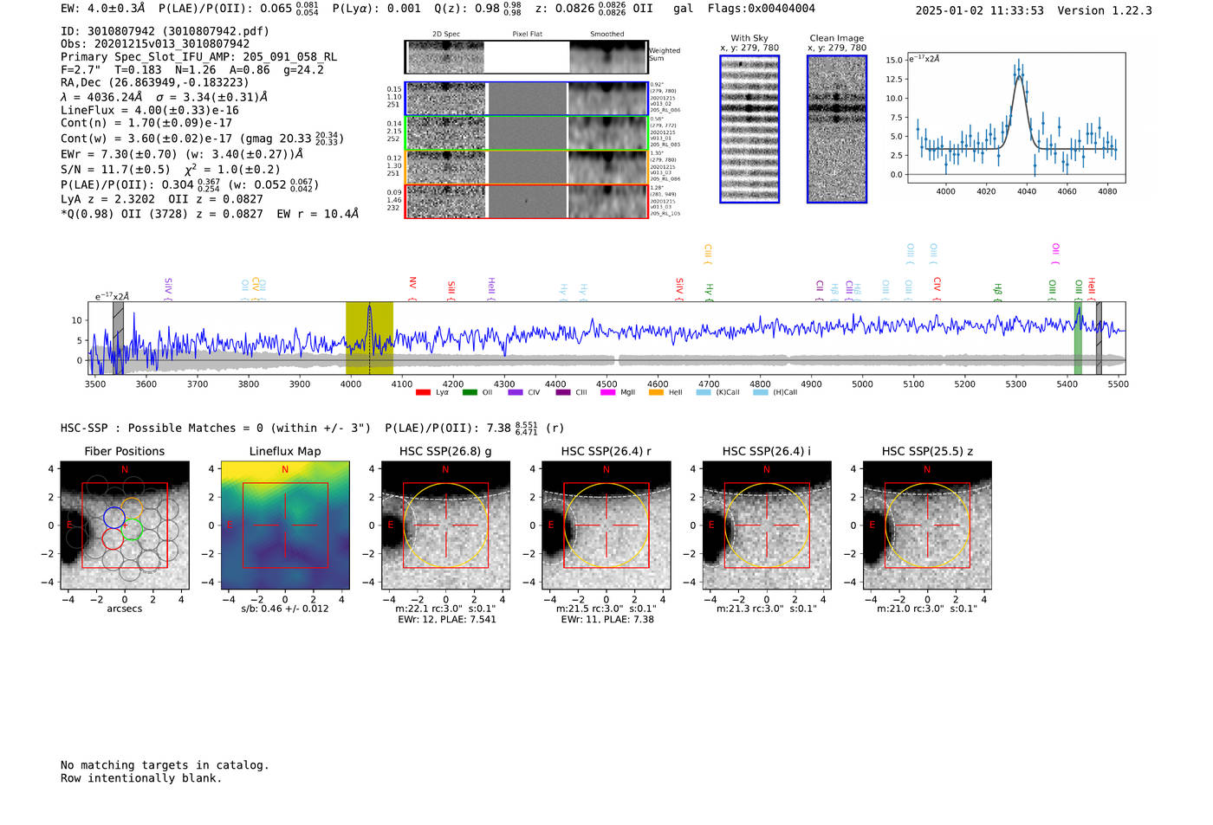
Task: Select the RA,Dec coordinates text
Action: coord(155,83)
